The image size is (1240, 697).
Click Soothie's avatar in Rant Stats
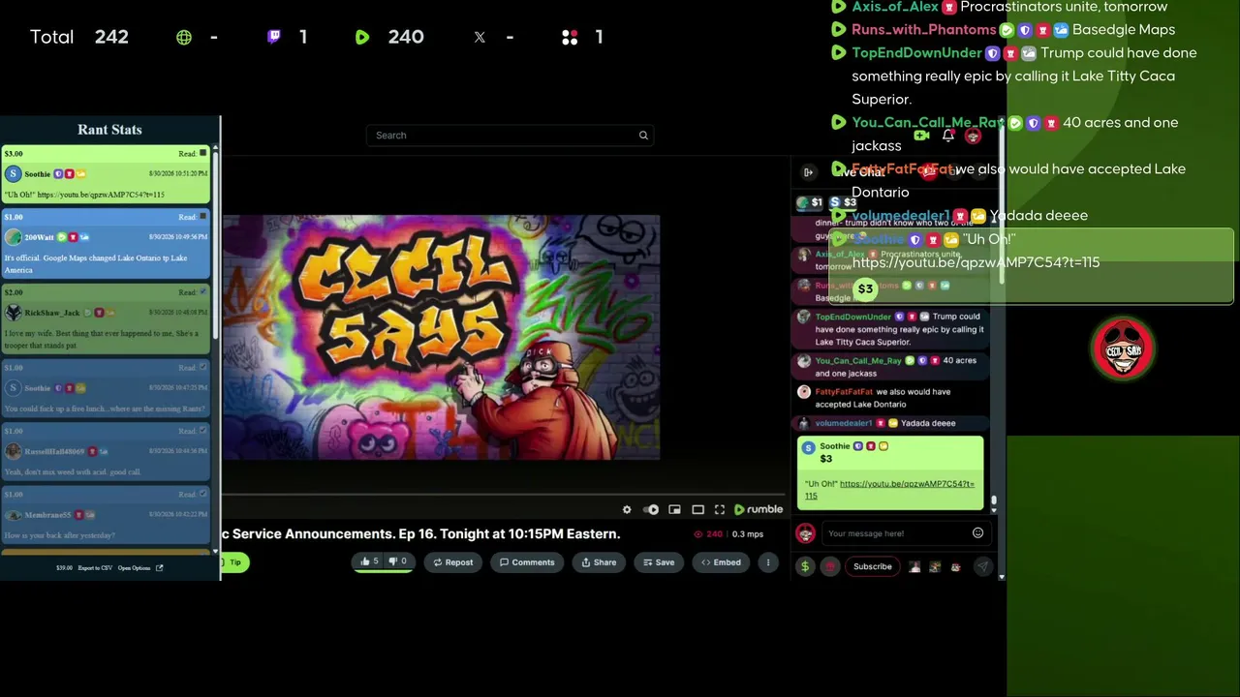point(13,174)
